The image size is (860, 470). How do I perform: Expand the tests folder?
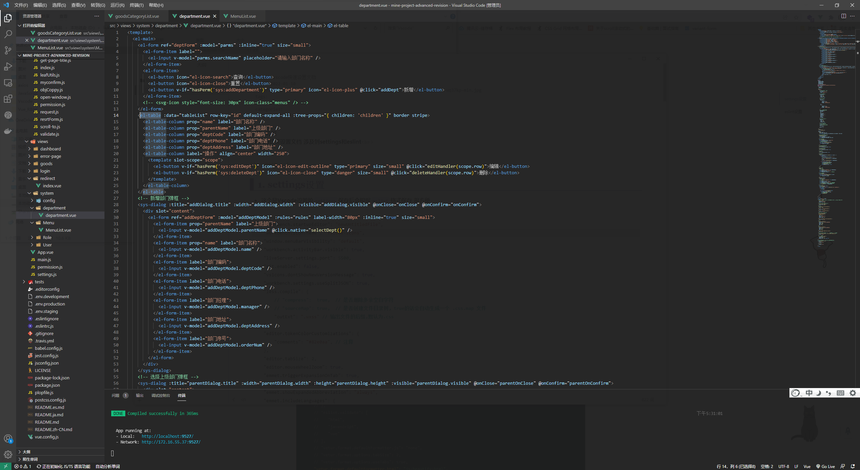point(24,282)
